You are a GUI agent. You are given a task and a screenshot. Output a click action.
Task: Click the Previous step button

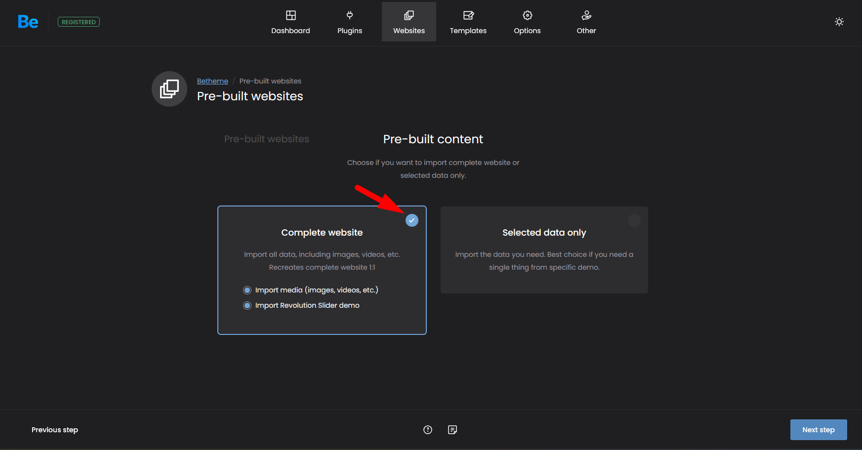55,430
